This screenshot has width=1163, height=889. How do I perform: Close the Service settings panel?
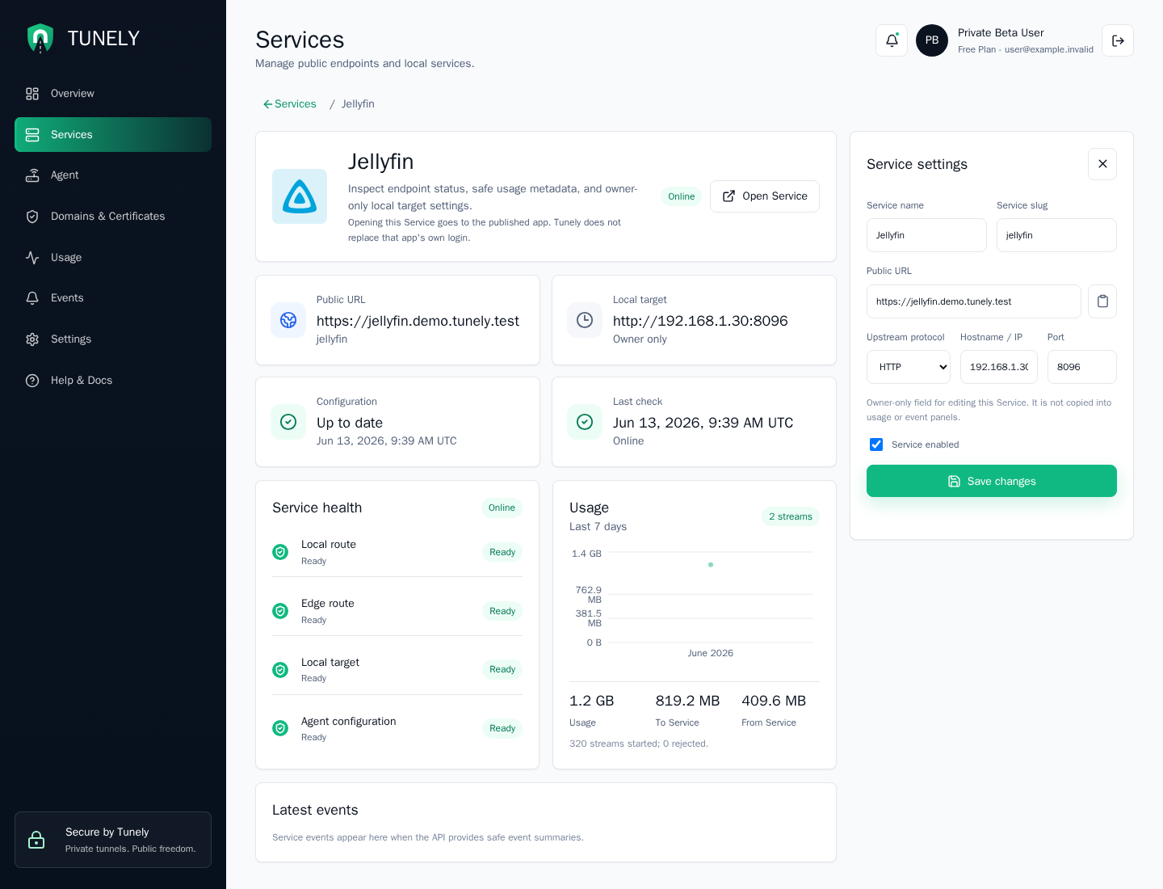(1102, 164)
